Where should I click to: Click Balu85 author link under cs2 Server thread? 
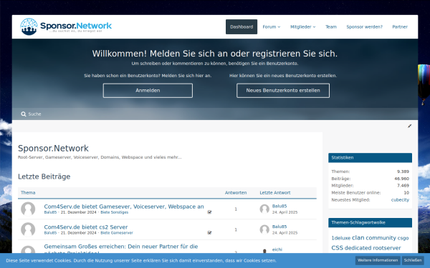[50, 233]
